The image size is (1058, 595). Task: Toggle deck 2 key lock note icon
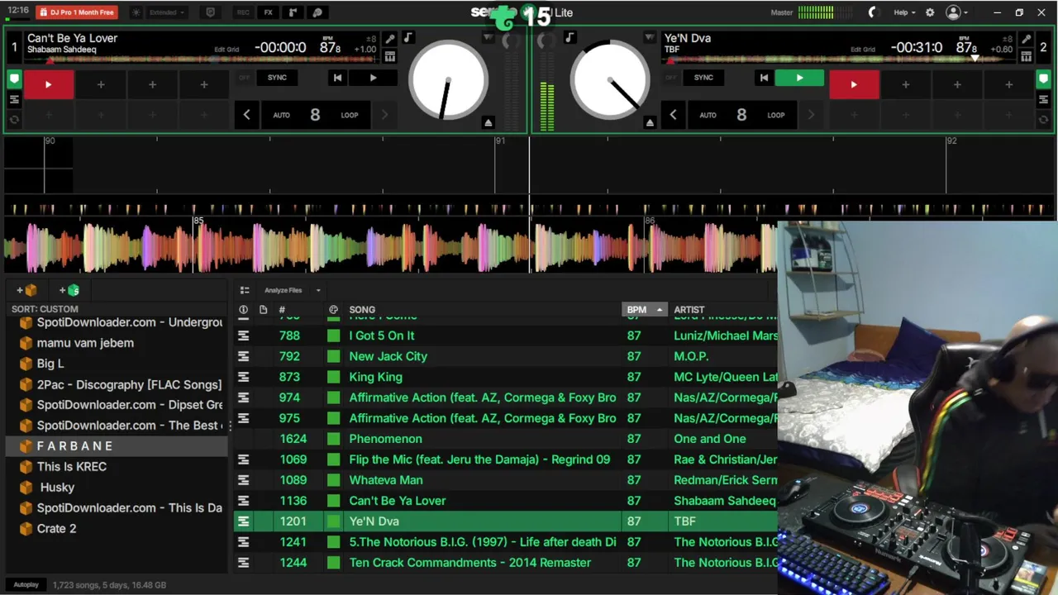570,38
